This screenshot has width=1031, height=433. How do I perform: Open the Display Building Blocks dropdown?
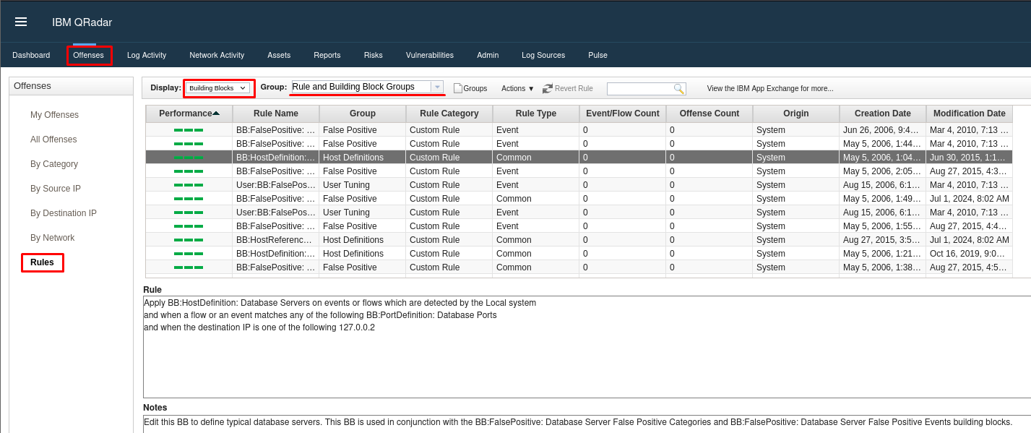click(217, 88)
